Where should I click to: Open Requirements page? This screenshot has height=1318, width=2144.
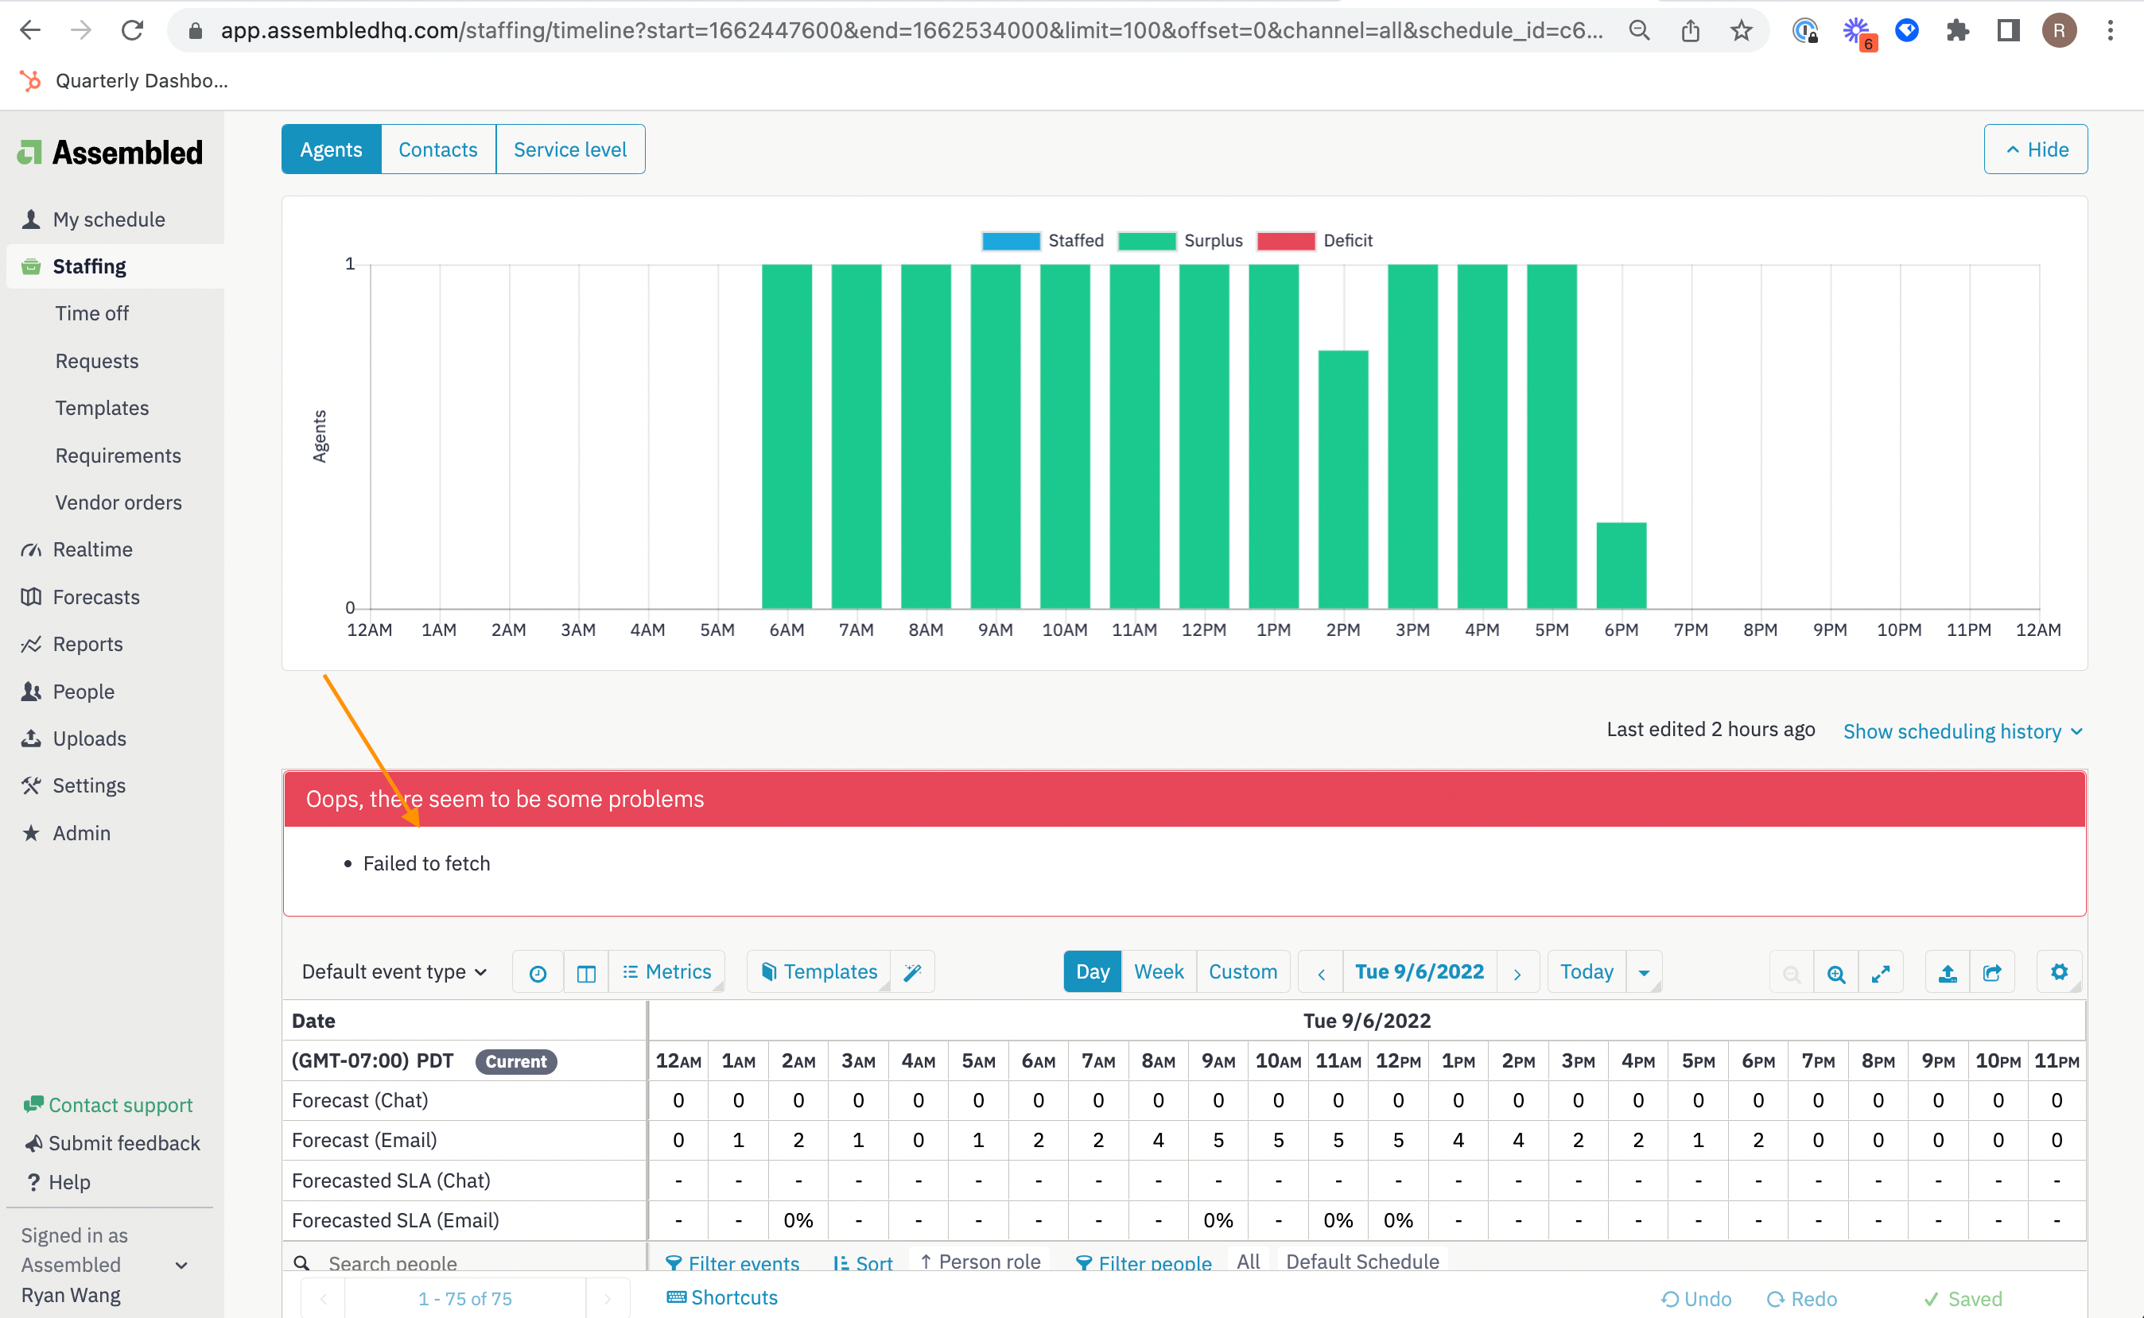(118, 455)
